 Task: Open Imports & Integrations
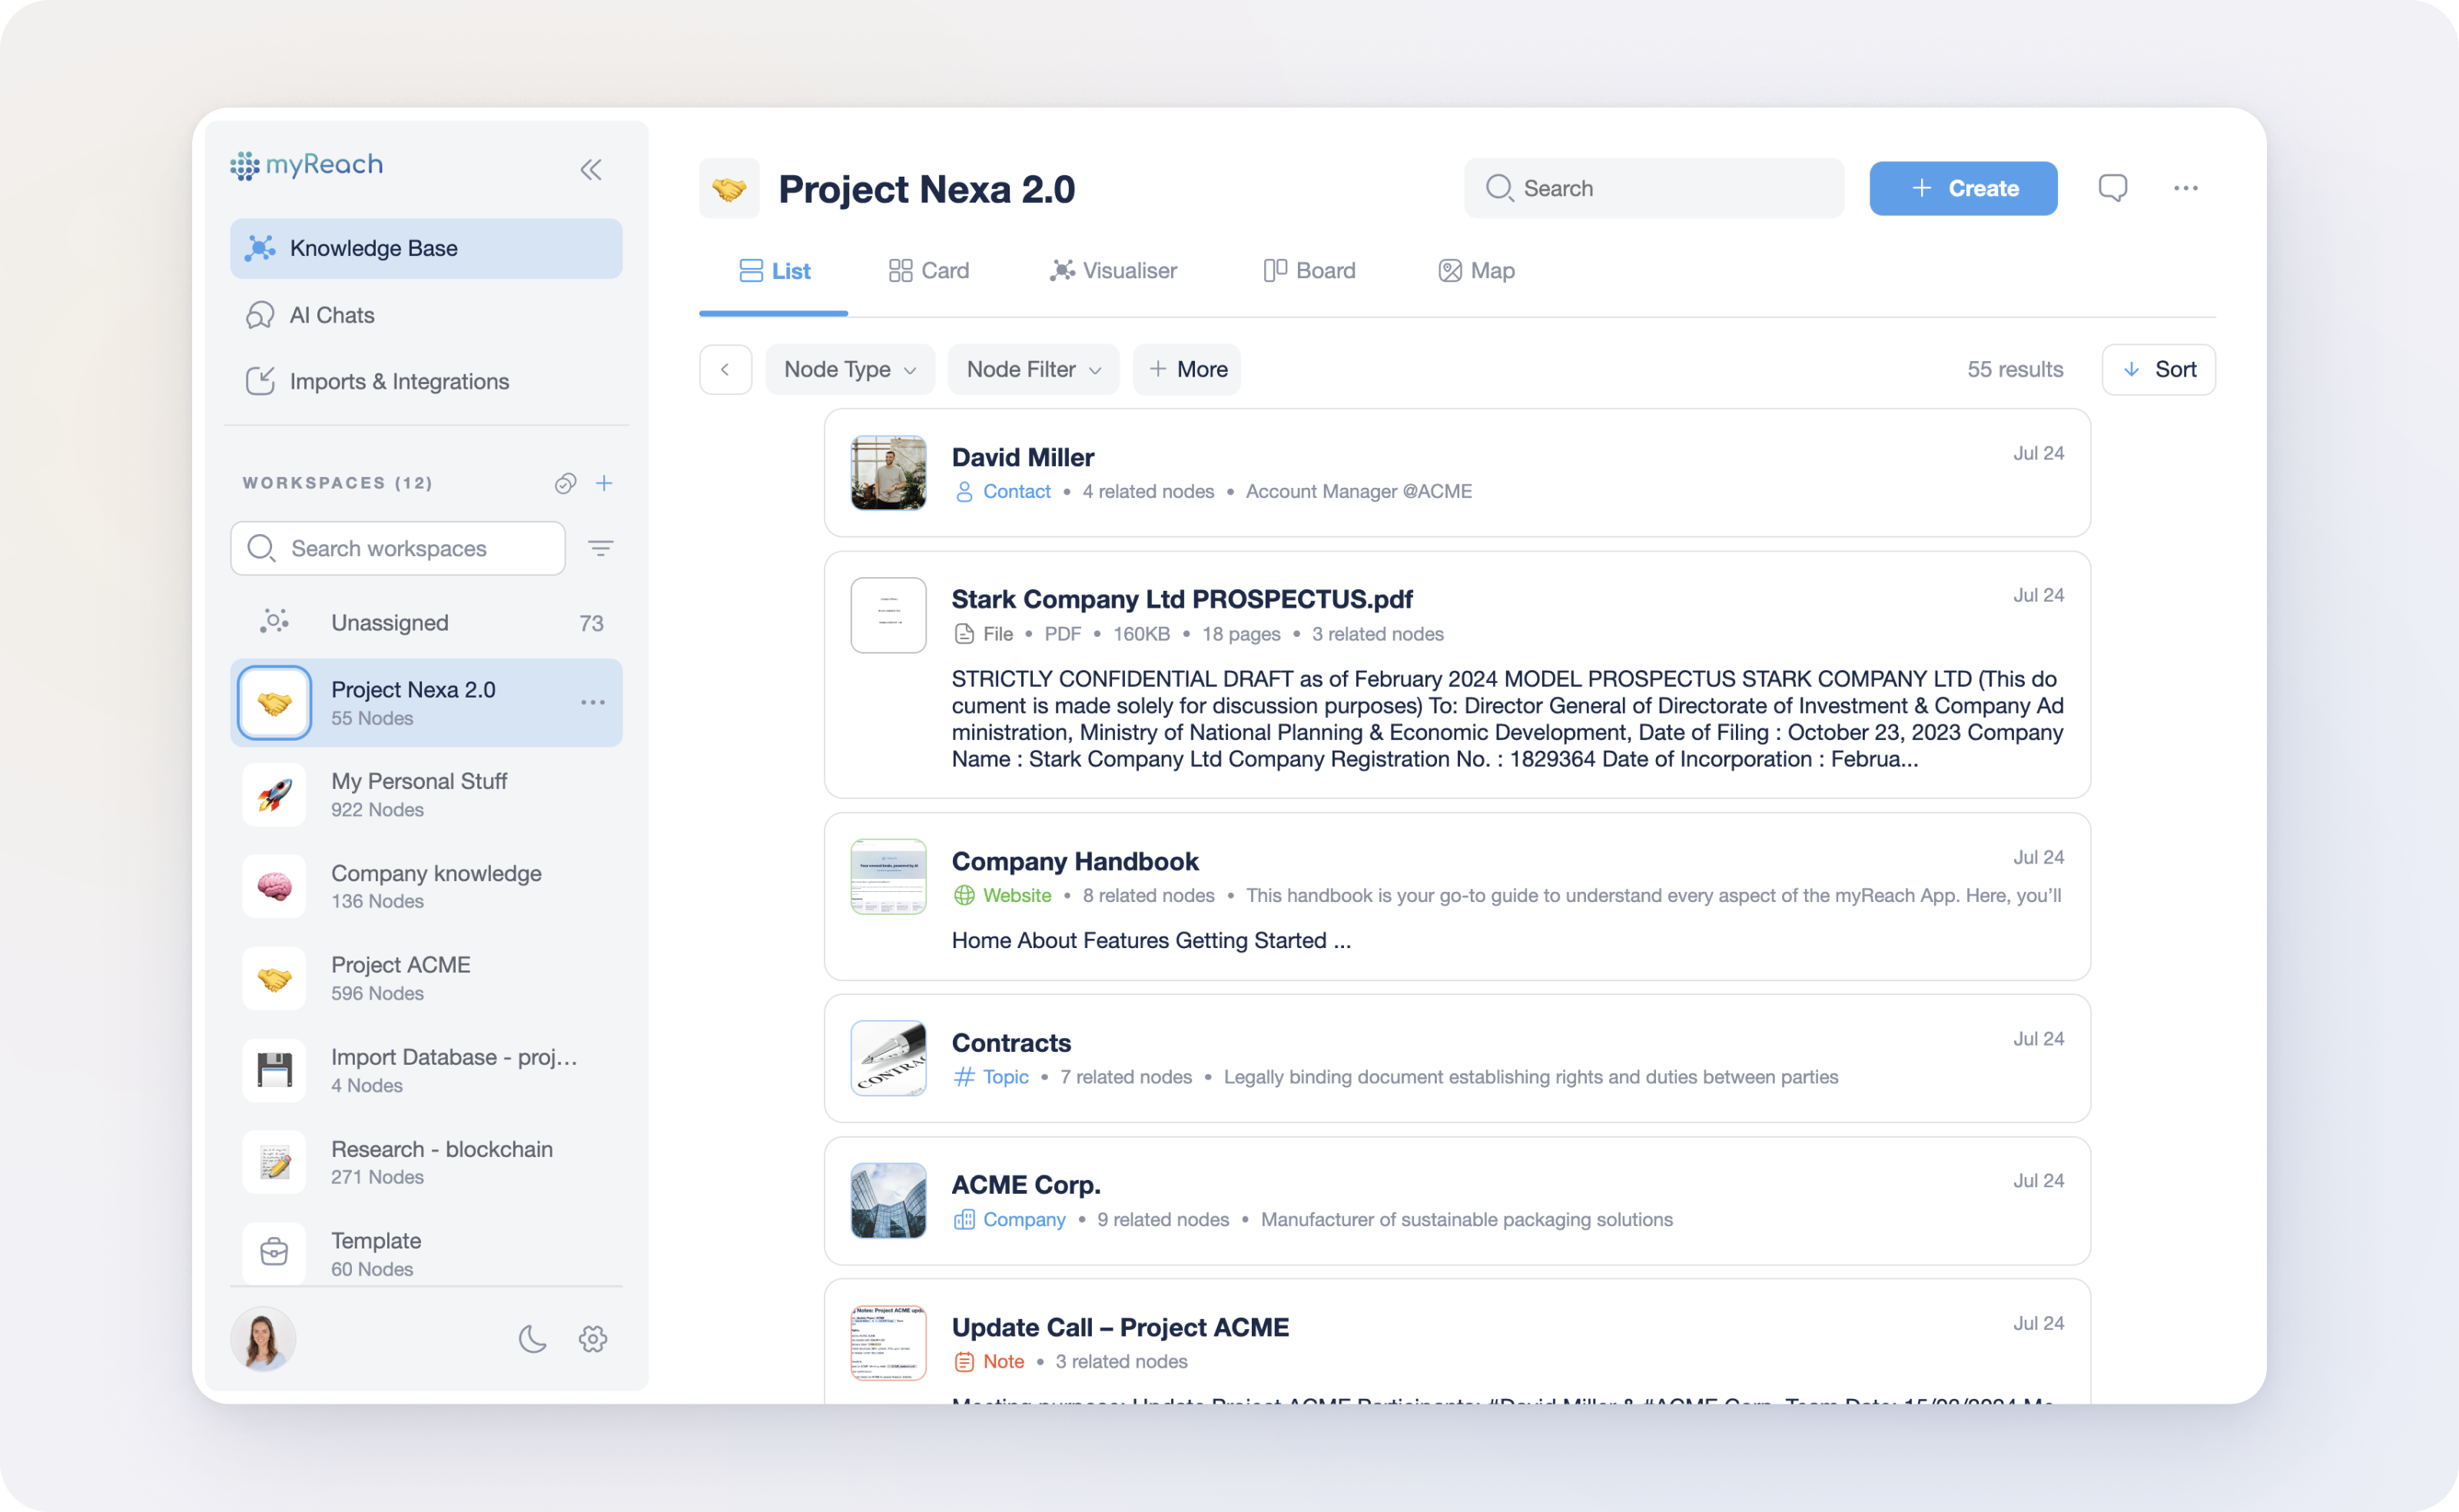tap(398, 381)
